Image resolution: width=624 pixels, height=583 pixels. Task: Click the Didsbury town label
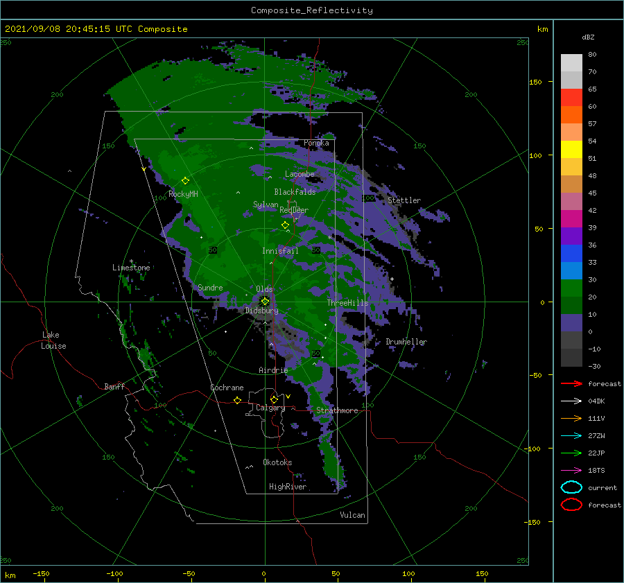point(261,311)
